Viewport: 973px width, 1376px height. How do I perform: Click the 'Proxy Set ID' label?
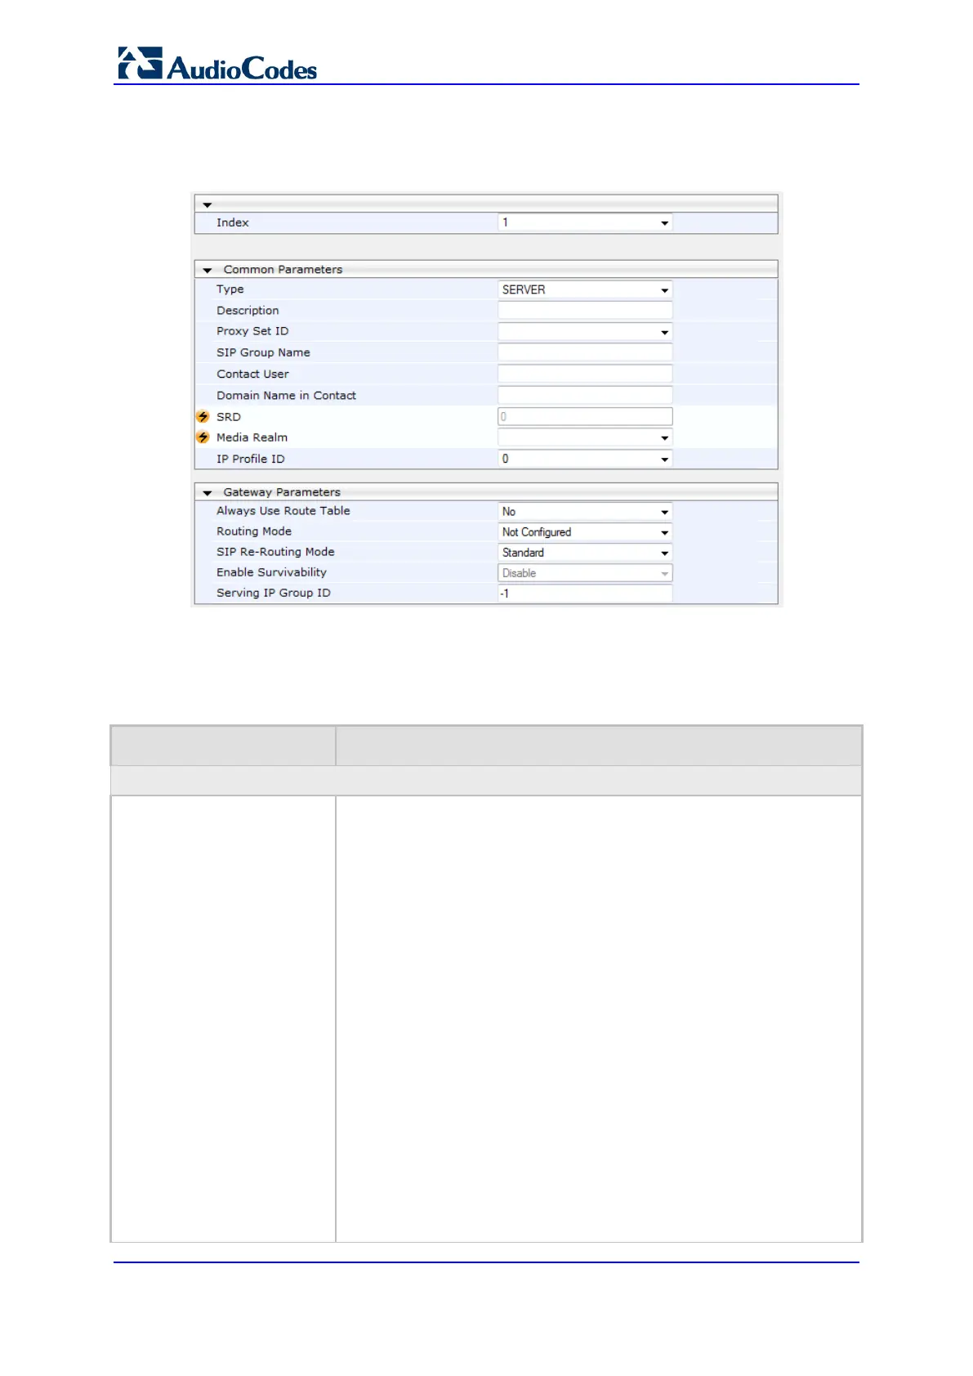click(x=252, y=331)
